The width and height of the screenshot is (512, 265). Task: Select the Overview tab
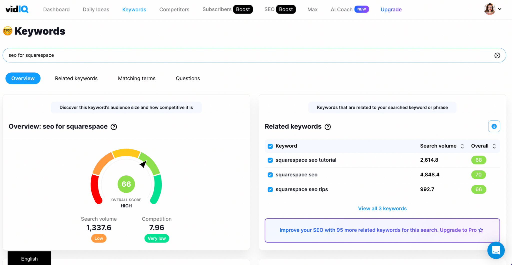(23, 78)
